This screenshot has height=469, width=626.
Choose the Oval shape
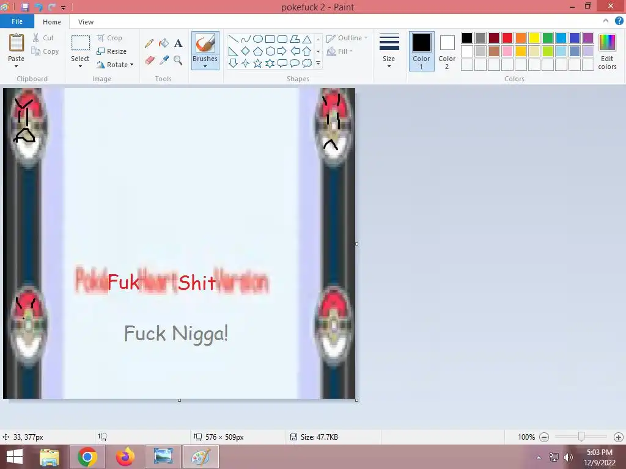pyautogui.click(x=258, y=39)
